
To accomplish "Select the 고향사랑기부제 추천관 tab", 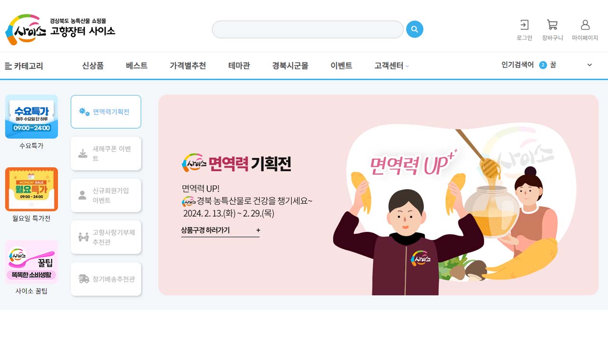I will click(106, 237).
